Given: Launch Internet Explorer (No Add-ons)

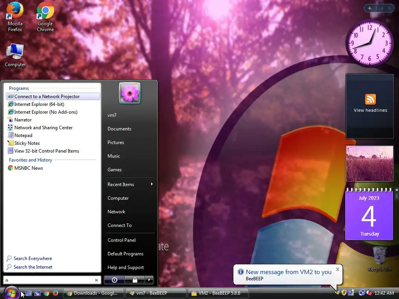Looking at the screenshot, I should click(x=53, y=112).
